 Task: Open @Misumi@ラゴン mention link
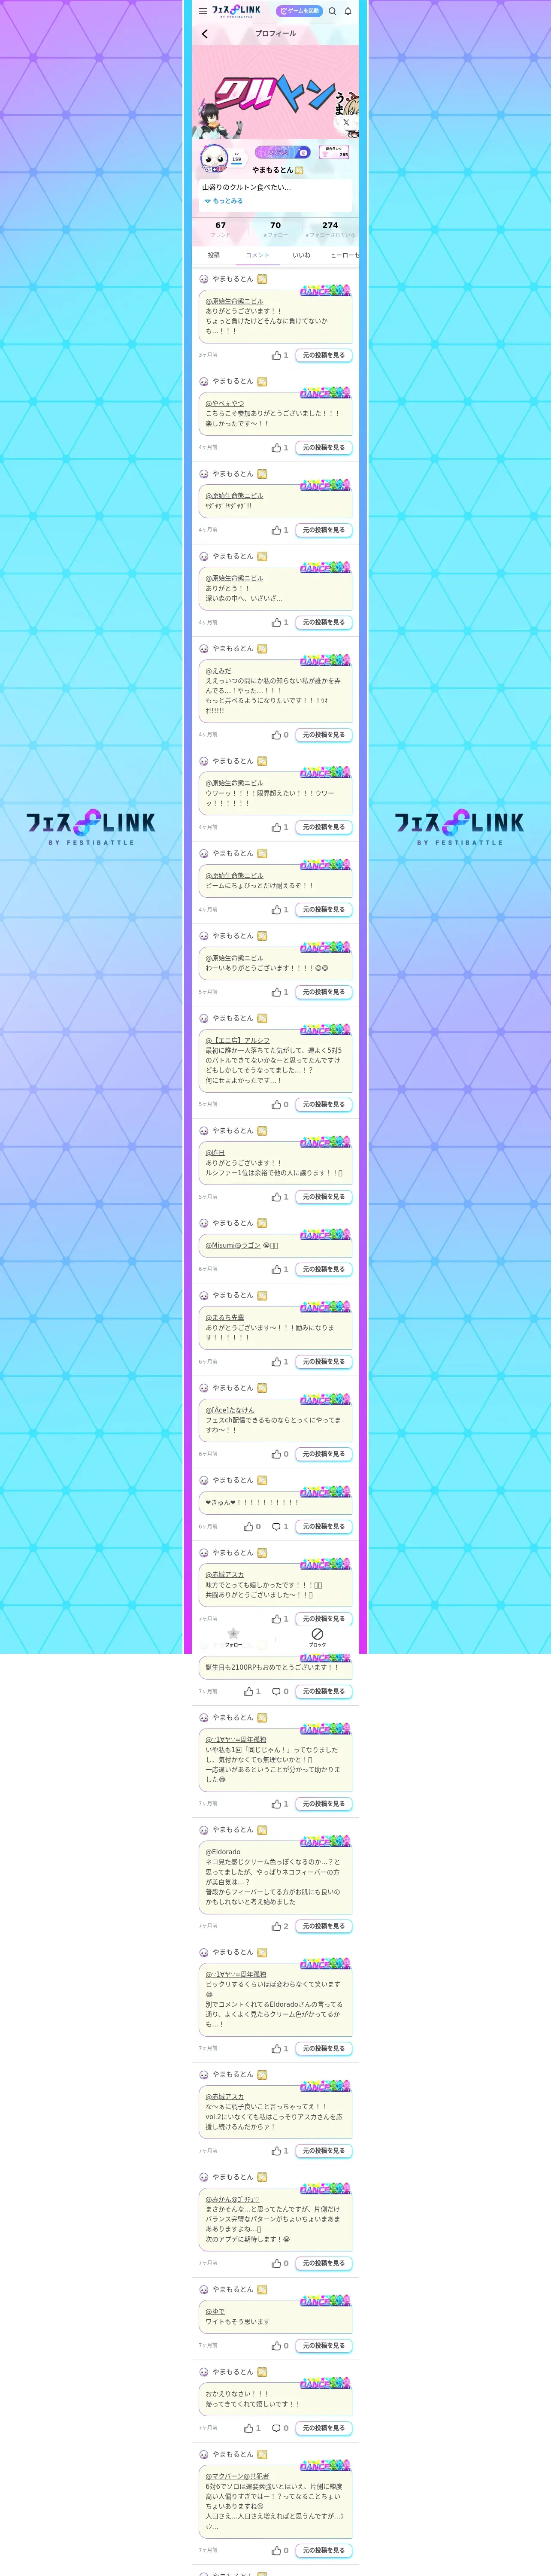tap(233, 1246)
